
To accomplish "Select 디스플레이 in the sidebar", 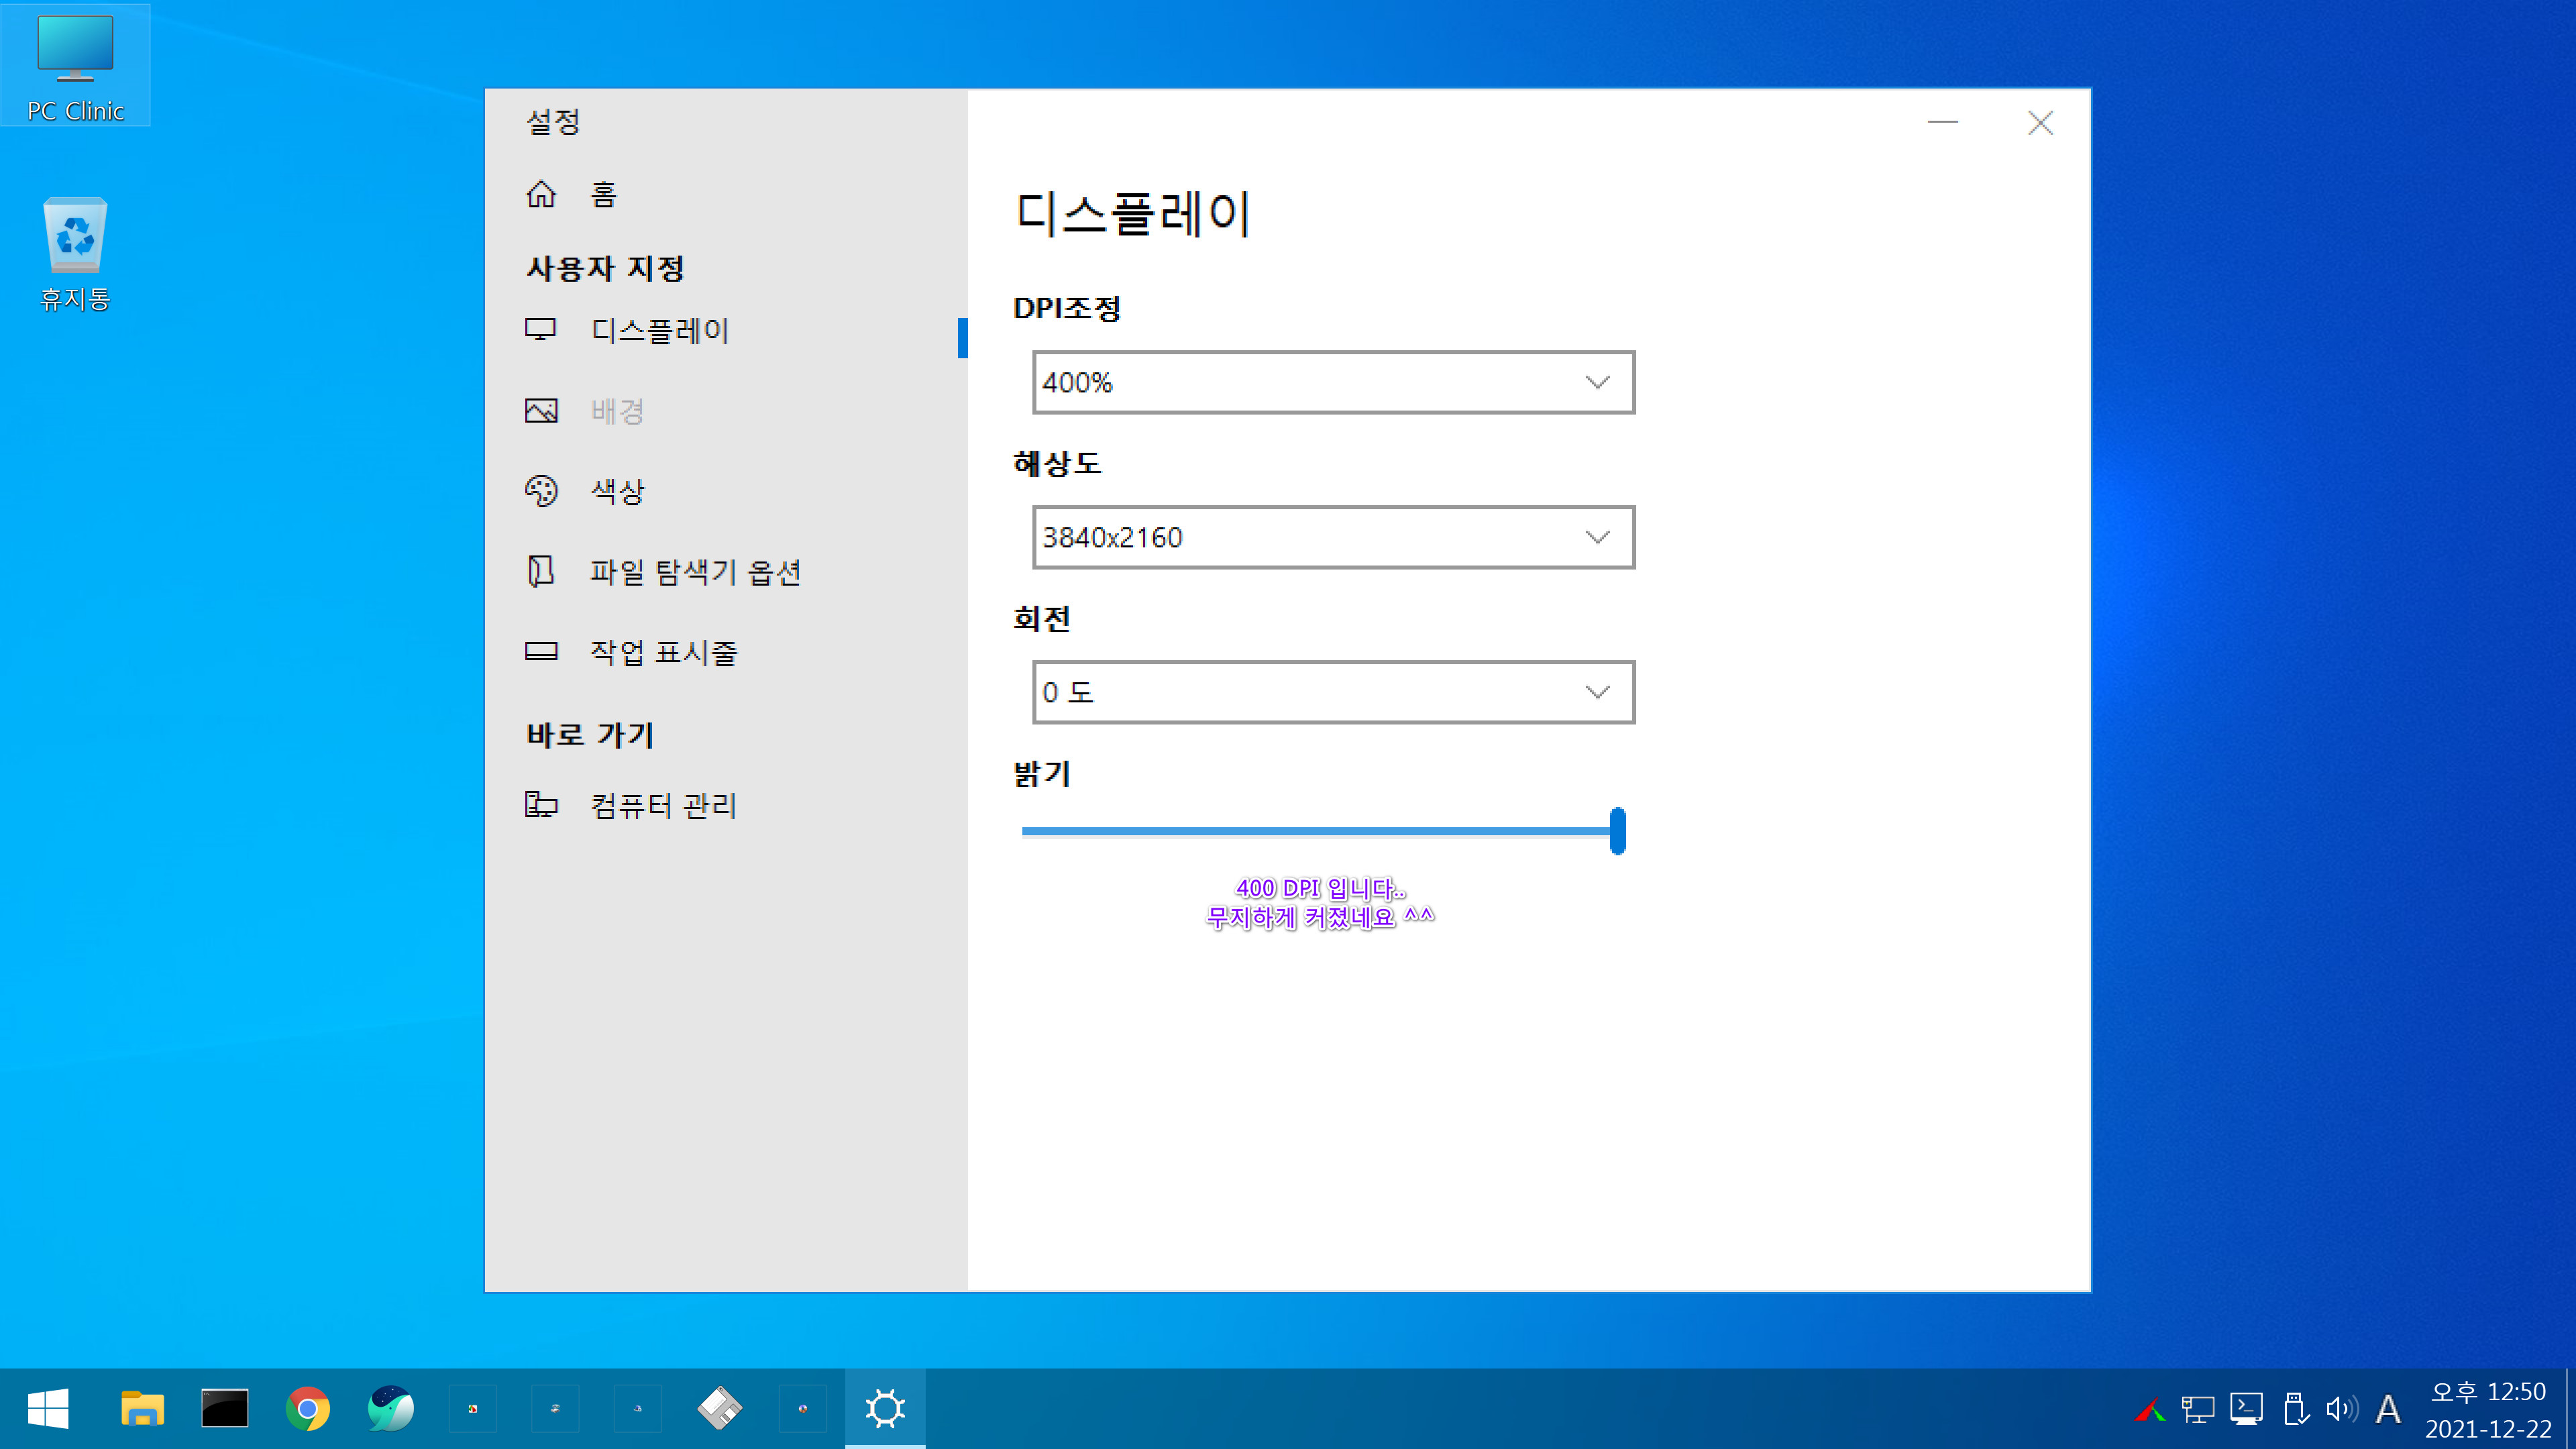I will [660, 330].
